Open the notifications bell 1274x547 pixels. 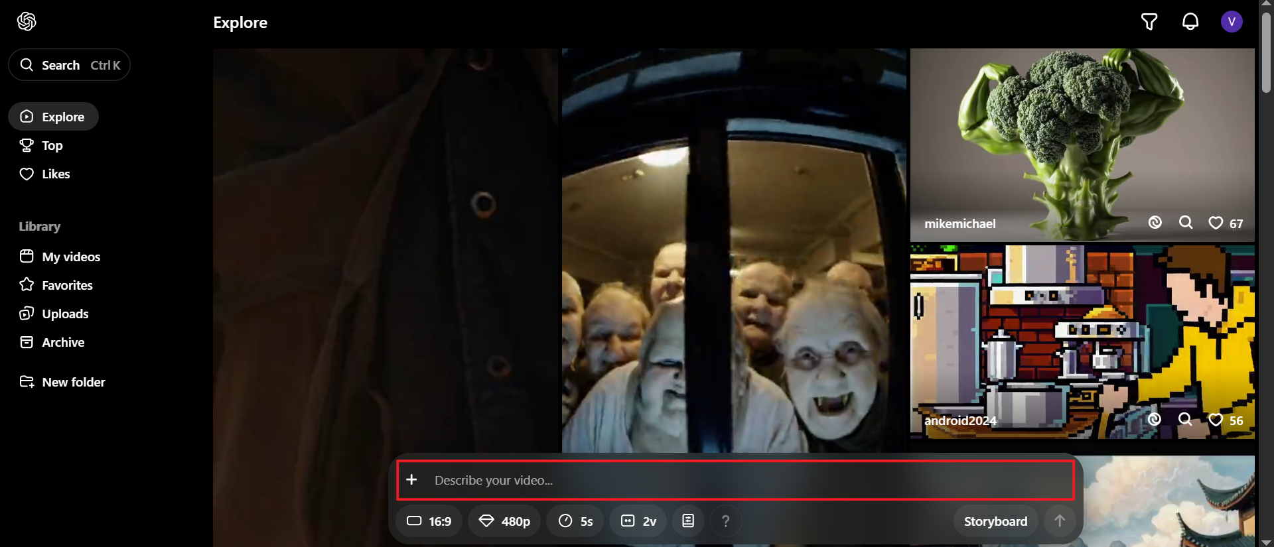tap(1190, 22)
